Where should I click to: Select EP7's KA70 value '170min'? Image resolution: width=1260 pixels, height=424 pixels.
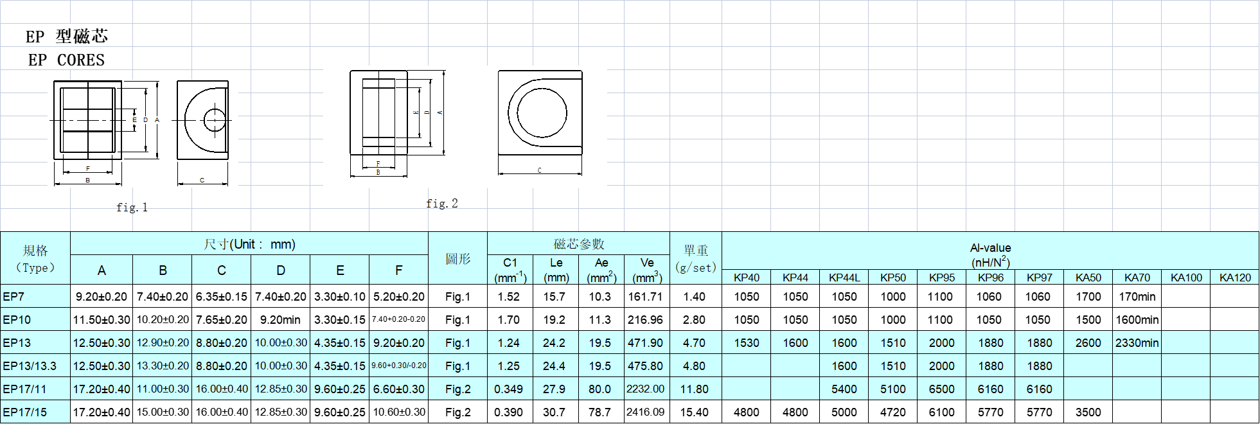[x=1137, y=296]
